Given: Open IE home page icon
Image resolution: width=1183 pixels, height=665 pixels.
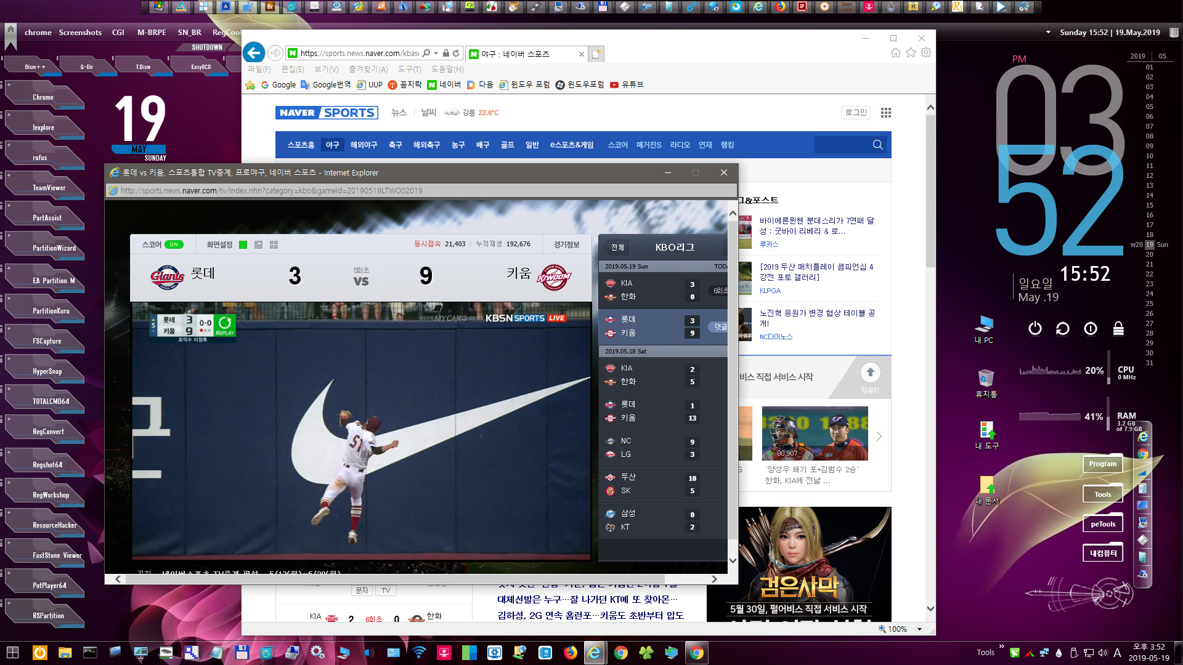Looking at the screenshot, I should pos(896,53).
